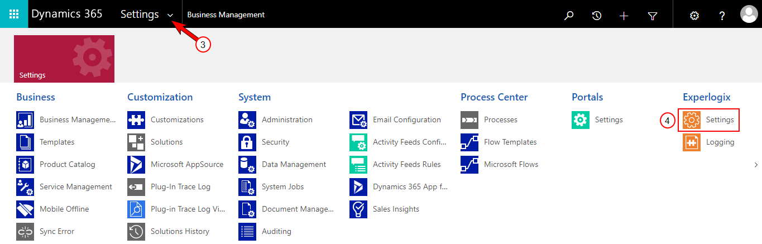Click the Customization section heading
The width and height of the screenshot is (762, 244).
[160, 97]
